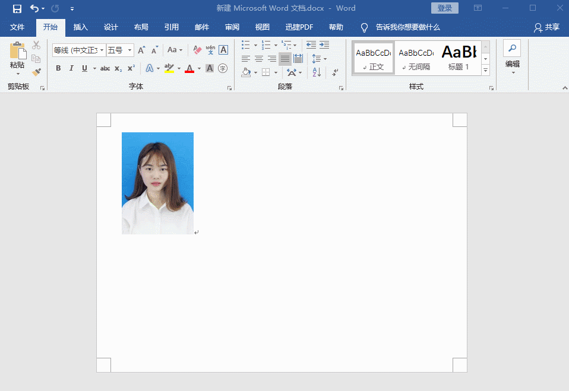Copy selection with the copy icon
569x391 pixels.
(x=36, y=58)
